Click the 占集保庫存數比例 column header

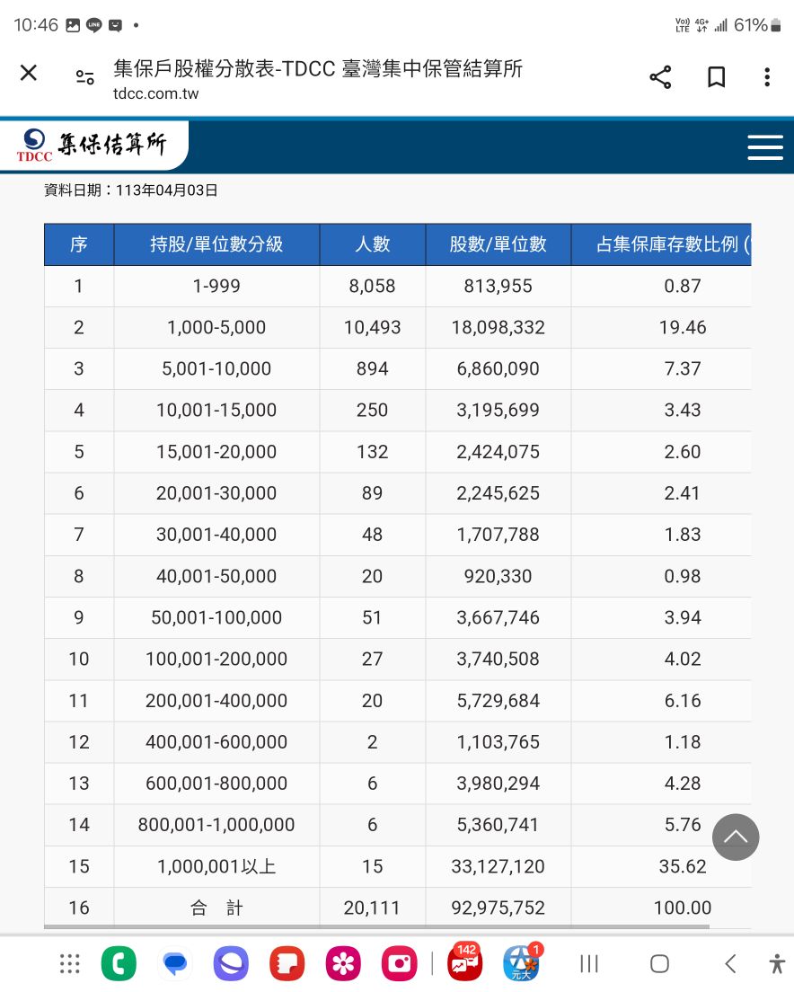661,244
